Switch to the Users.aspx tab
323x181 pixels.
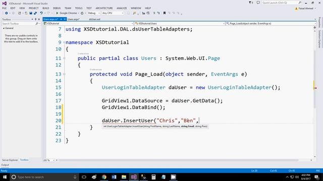[x=74, y=19]
